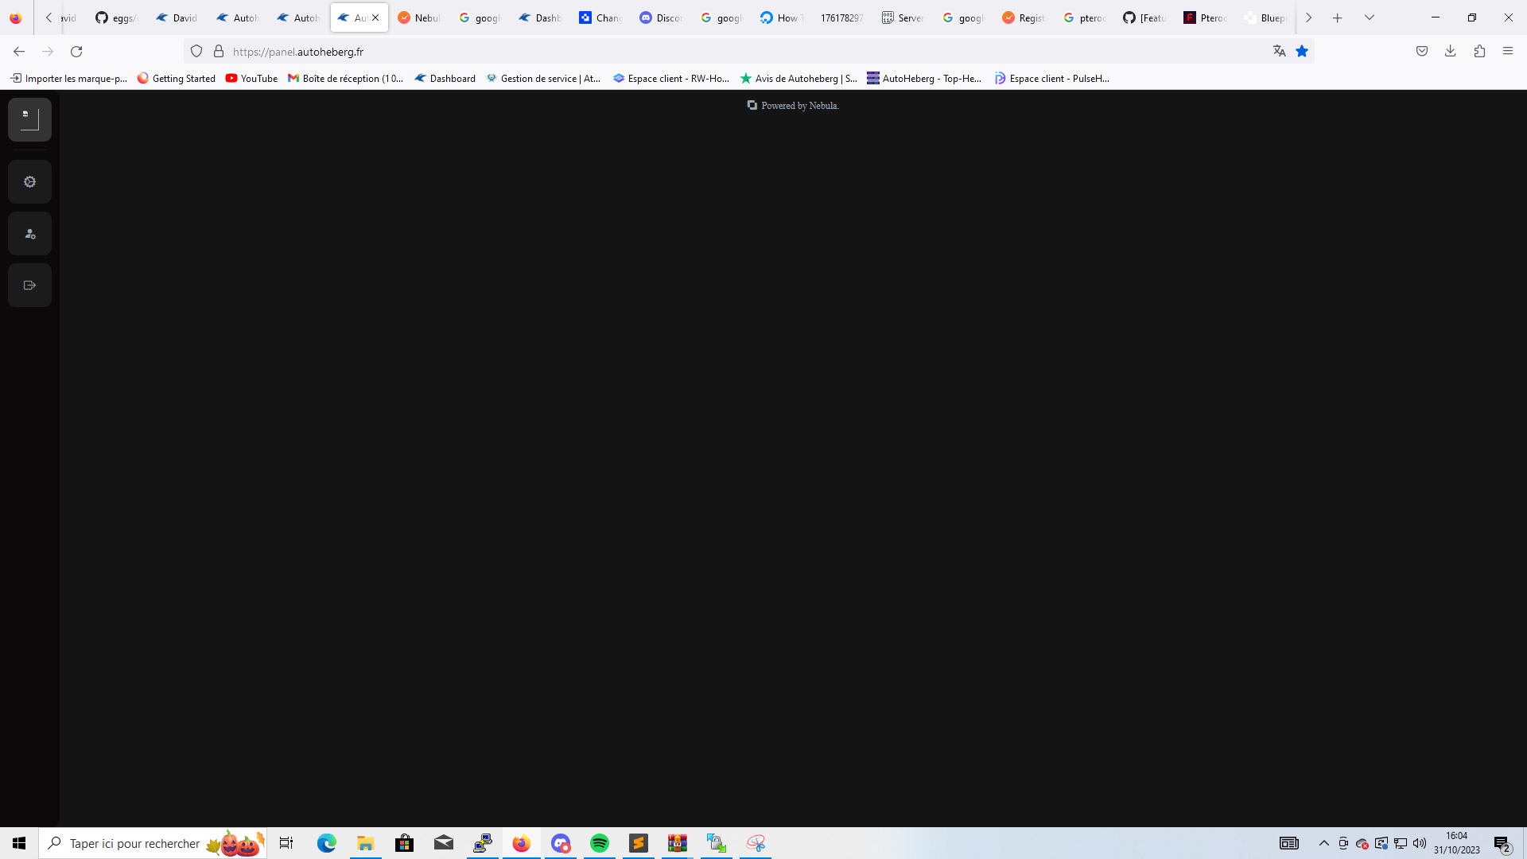The width and height of the screenshot is (1527, 859).
Task: Toggle the bookmark star for this page
Action: pos(1302,52)
